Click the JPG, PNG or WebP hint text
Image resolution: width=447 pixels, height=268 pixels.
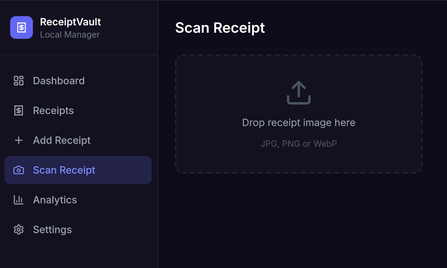(299, 144)
